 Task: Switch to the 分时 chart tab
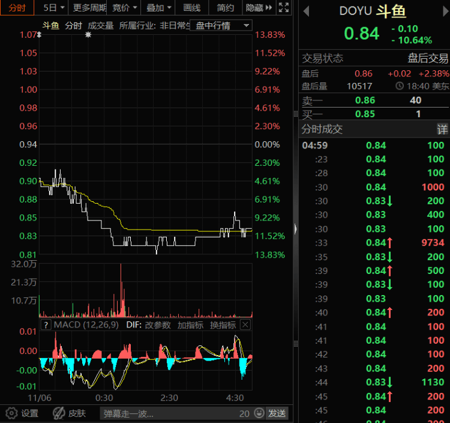[x=17, y=7]
